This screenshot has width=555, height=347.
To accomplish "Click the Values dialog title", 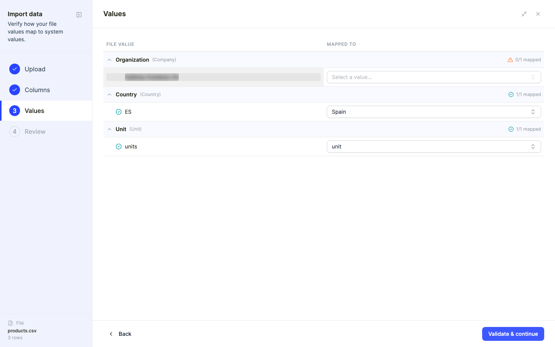I will click(x=114, y=14).
